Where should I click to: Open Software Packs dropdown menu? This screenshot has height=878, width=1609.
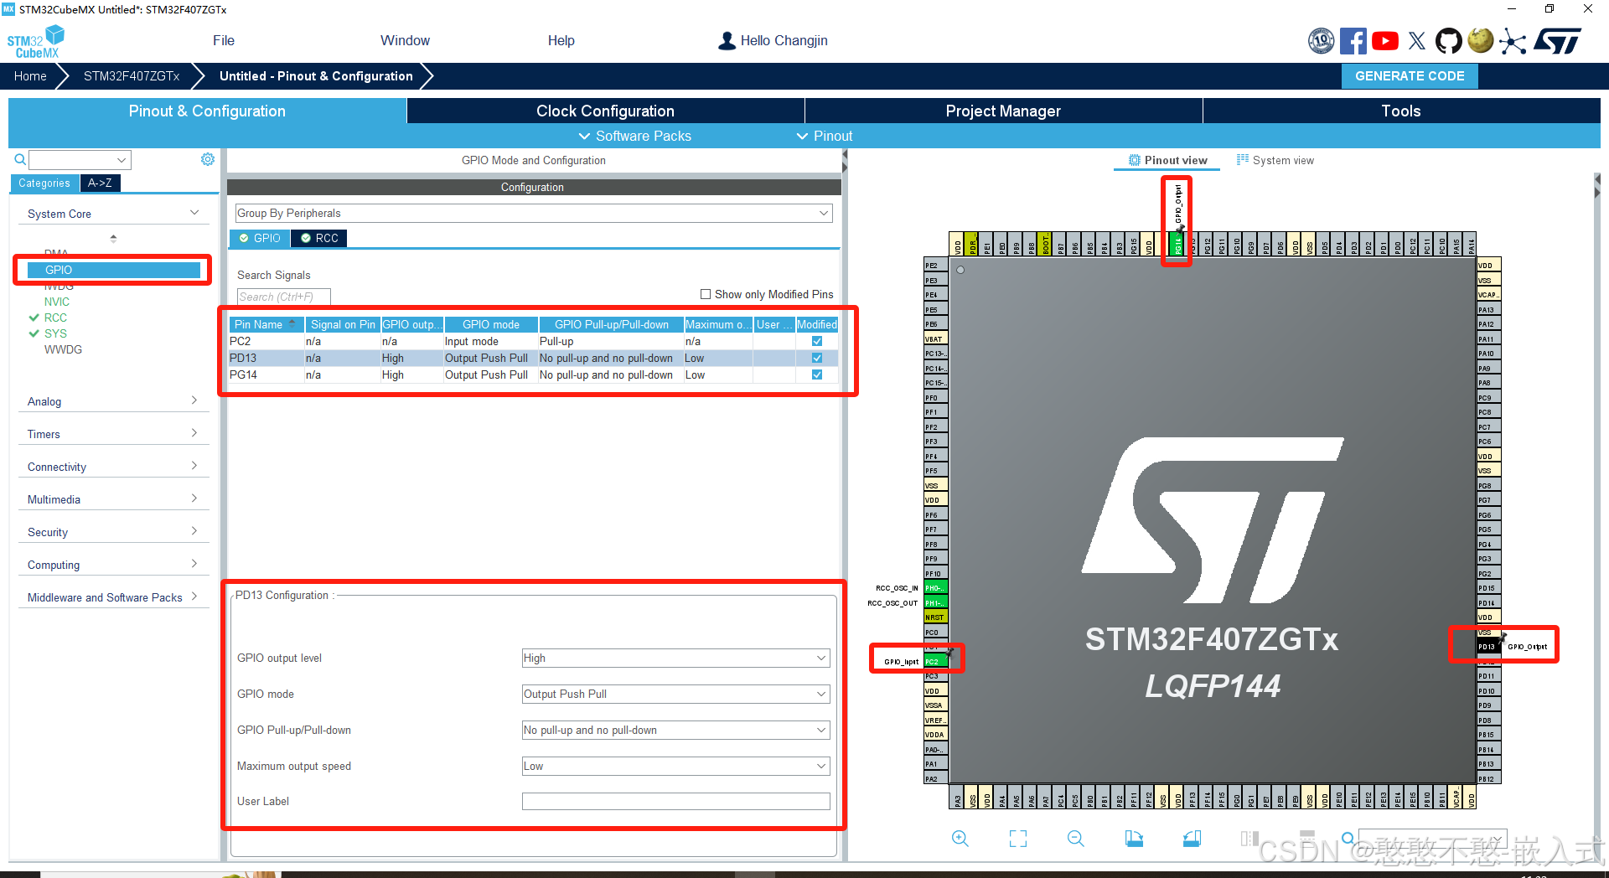coord(635,136)
